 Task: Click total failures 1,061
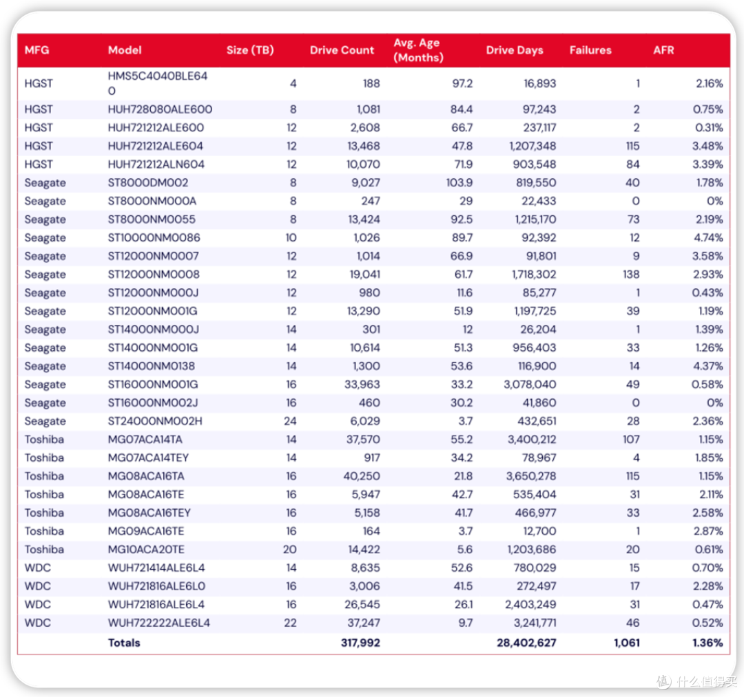[x=627, y=643]
